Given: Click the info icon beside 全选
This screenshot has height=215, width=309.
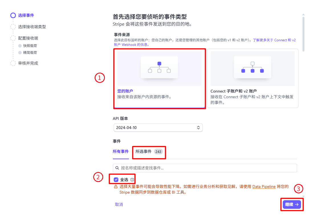Looking at the screenshot, I should pyautogui.click(x=132, y=180).
